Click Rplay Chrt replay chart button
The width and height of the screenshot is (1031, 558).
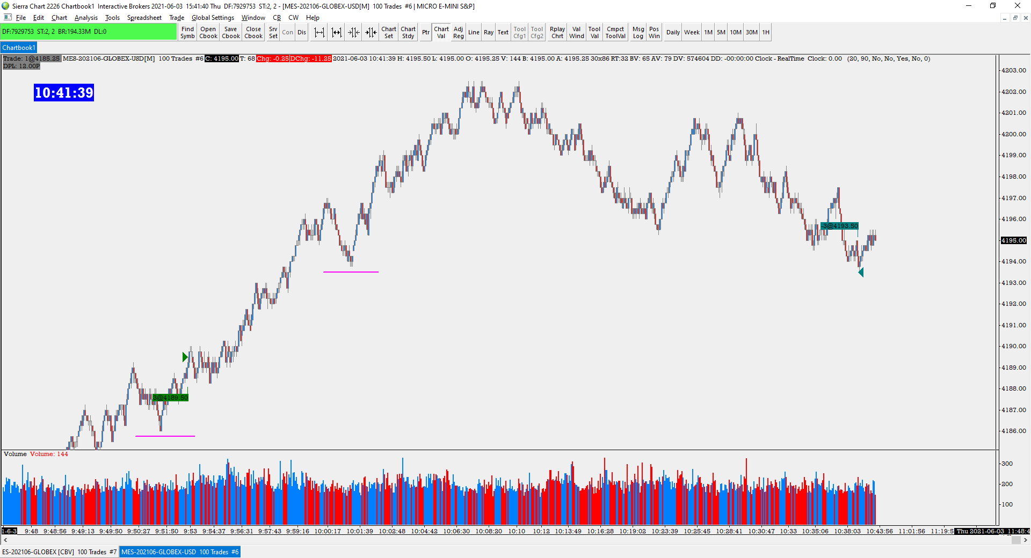557,32
